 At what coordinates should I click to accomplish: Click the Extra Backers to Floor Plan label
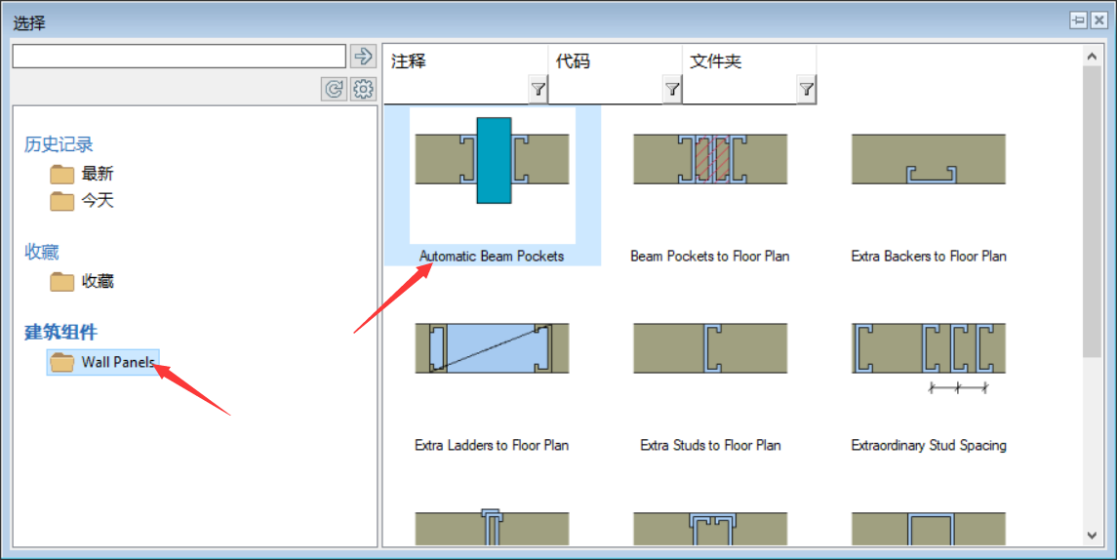coord(929,257)
